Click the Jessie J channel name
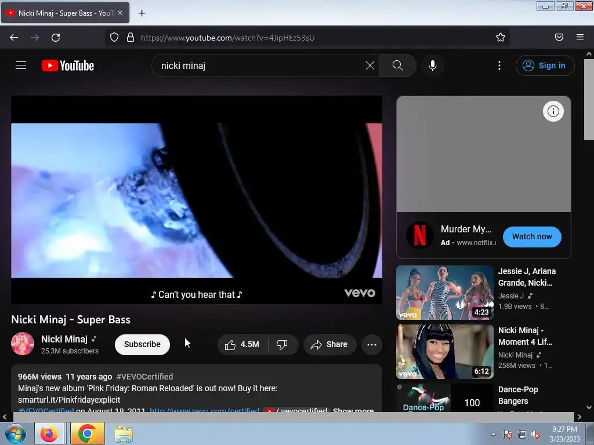 click(510, 296)
